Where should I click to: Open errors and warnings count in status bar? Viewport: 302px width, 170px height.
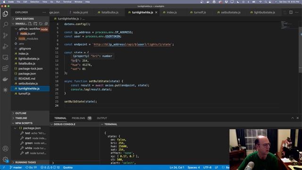(x=50, y=168)
